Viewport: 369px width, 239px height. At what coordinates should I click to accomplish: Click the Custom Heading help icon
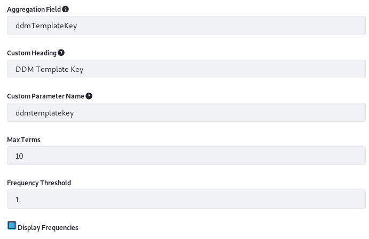pos(61,53)
